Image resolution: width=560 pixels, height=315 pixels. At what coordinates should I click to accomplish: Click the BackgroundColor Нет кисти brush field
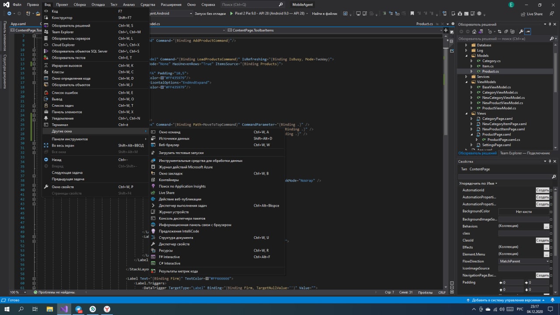[x=524, y=211]
